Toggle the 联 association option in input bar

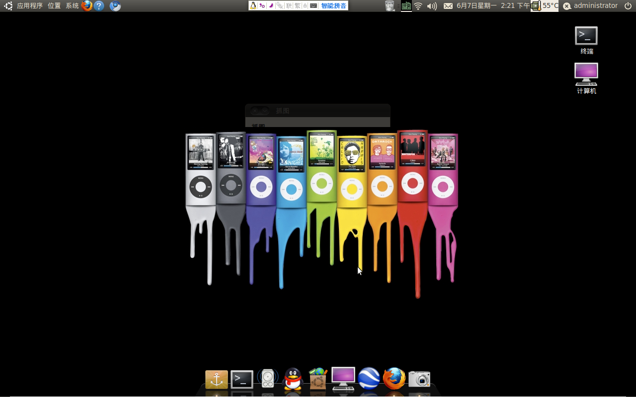[x=289, y=5]
